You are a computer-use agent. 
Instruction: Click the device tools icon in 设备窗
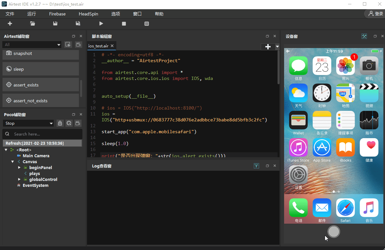(x=364, y=36)
